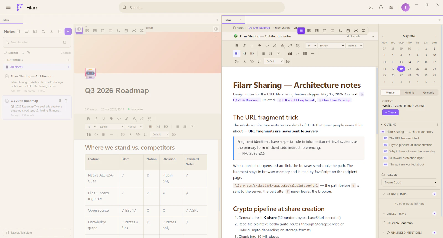Collapse the Outline section
The height and width of the screenshot is (238, 443).
[382, 125]
